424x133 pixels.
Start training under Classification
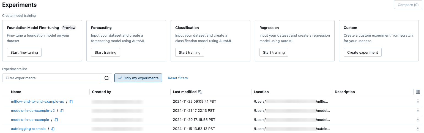click(190, 52)
